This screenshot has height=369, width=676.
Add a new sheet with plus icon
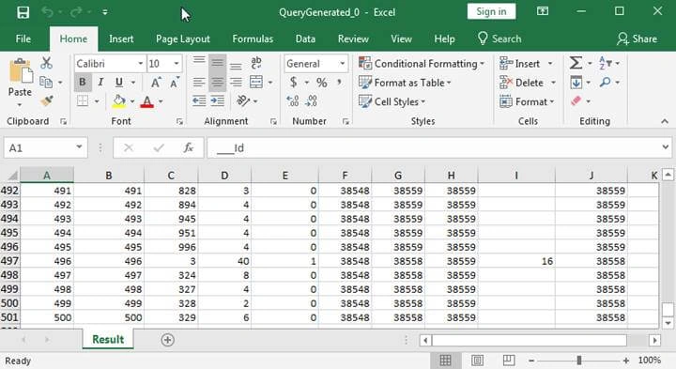coord(167,340)
